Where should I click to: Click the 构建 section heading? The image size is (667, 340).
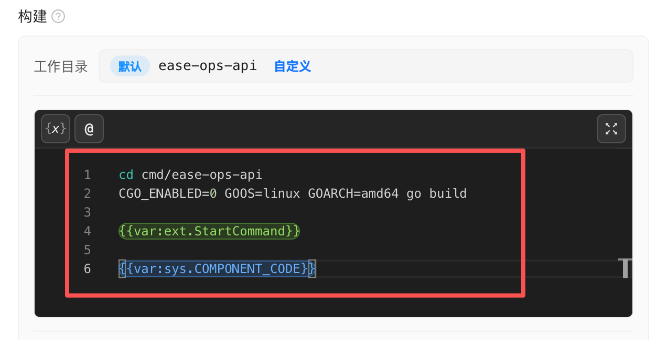point(33,17)
